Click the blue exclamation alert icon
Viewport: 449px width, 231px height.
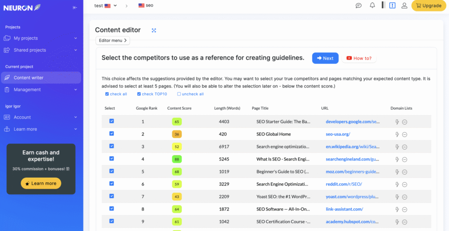392,5
